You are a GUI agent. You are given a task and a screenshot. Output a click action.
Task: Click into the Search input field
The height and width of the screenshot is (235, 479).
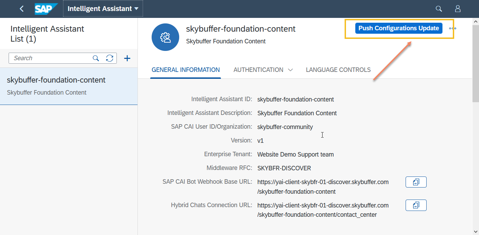click(51, 58)
